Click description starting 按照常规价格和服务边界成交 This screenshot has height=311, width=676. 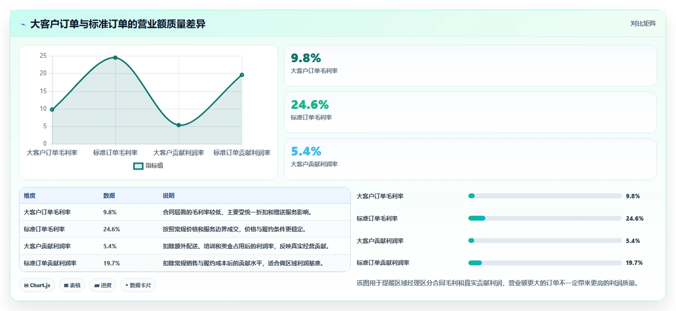(234, 229)
